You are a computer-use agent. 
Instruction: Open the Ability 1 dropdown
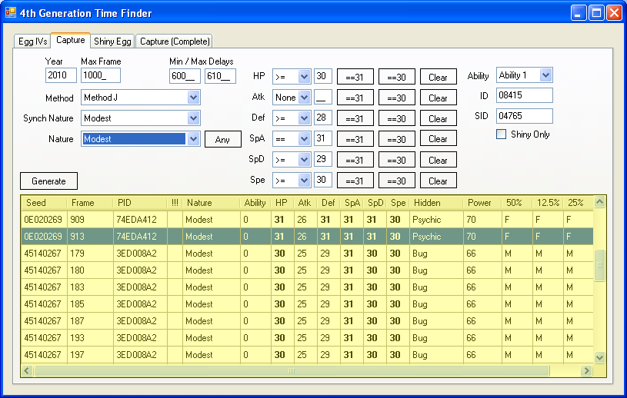[x=545, y=75]
